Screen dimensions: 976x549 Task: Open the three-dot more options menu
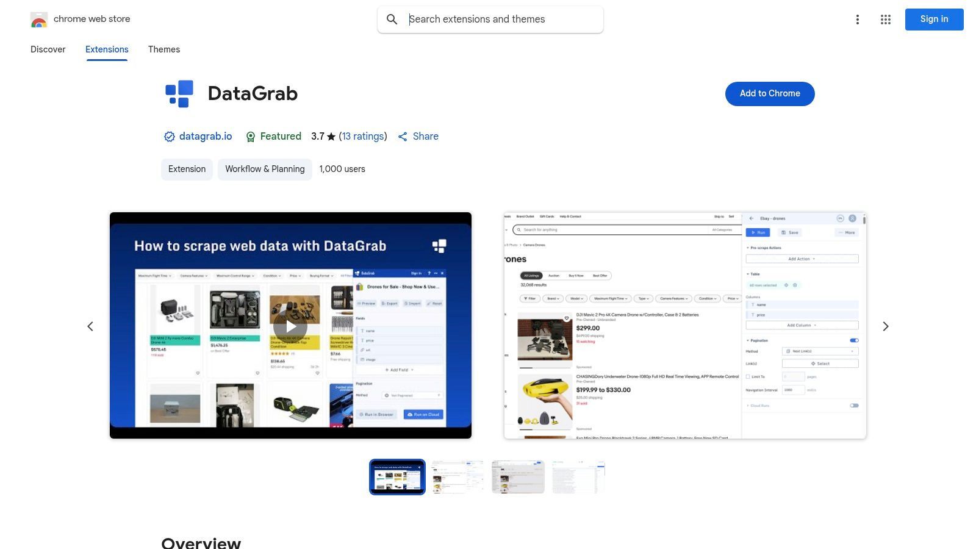click(858, 19)
